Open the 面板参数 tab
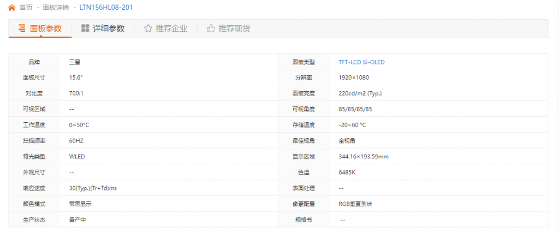 pos(40,28)
